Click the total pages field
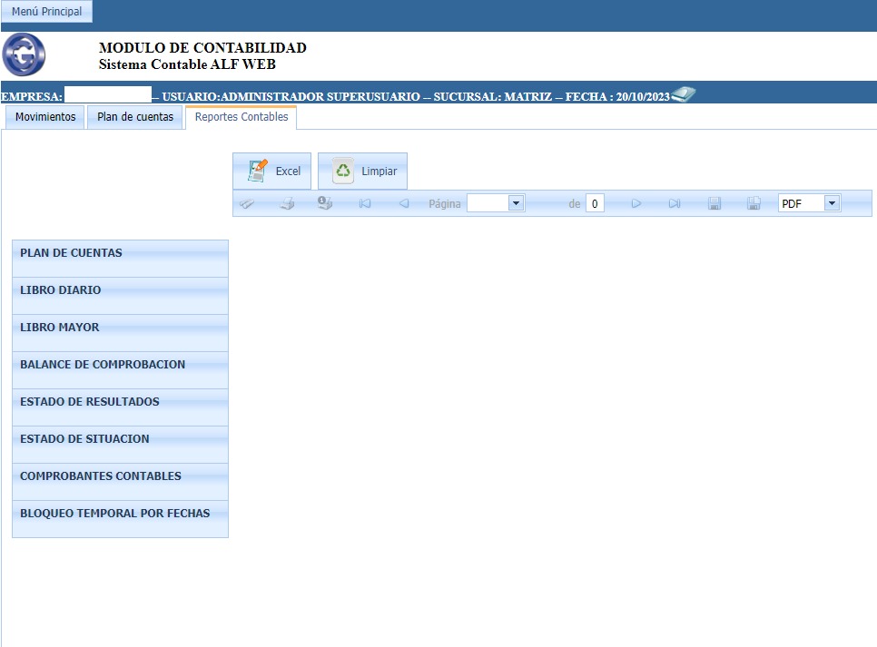The width and height of the screenshot is (877, 647). pyautogui.click(x=595, y=204)
